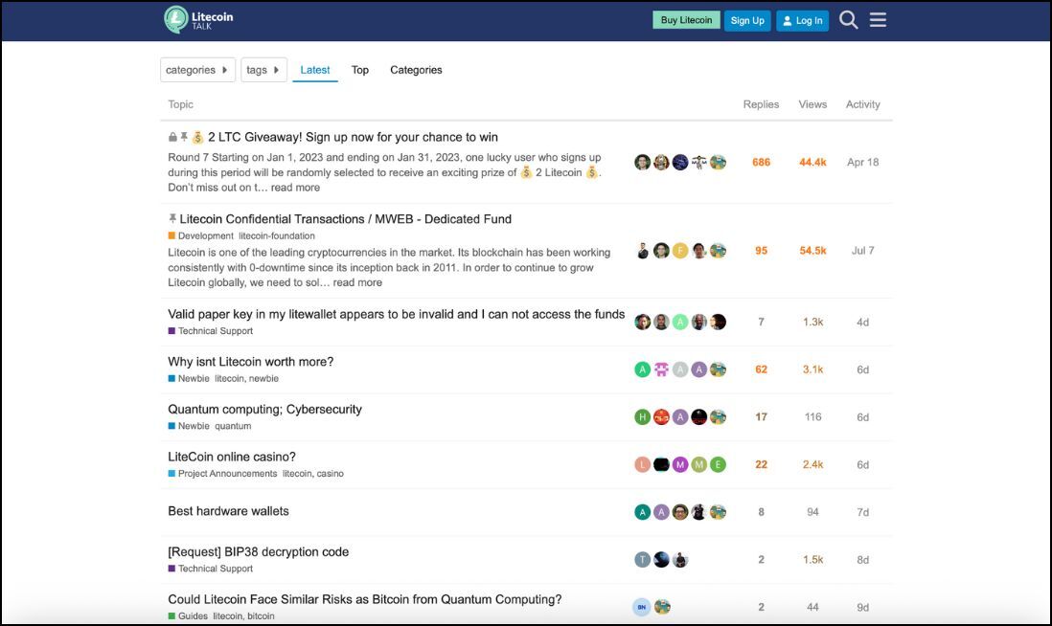Sort topics by Replies column header
This screenshot has width=1052, height=626.
(761, 104)
